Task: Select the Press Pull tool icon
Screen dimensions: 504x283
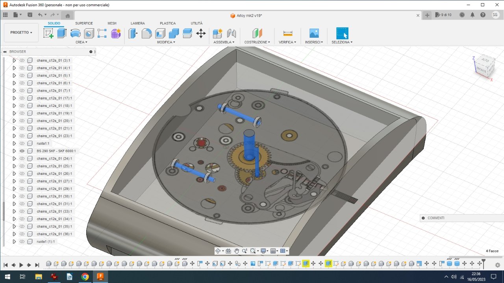Action: click(x=133, y=33)
